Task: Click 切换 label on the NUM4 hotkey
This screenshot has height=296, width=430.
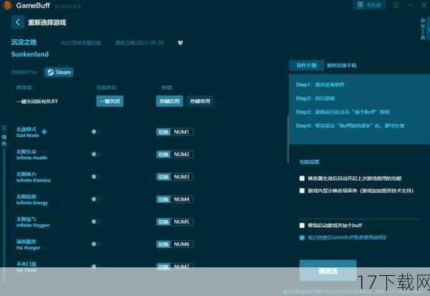Action: pyautogui.click(x=163, y=199)
